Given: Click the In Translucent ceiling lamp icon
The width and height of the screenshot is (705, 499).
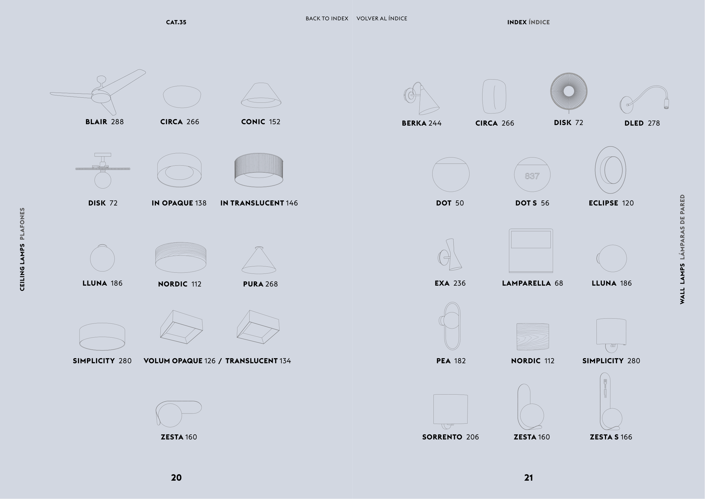Looking at the screenshot, I should pos(259,170).
